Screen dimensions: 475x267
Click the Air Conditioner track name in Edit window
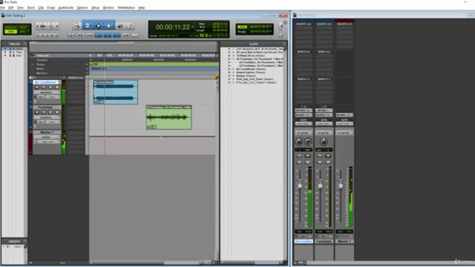(x=45, y=82)
